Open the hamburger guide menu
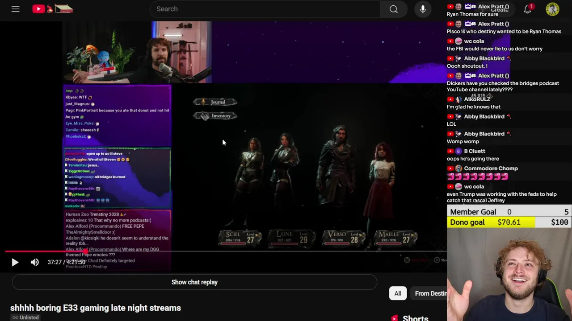This screenshot has width=572, height=321. pos(15,9)
